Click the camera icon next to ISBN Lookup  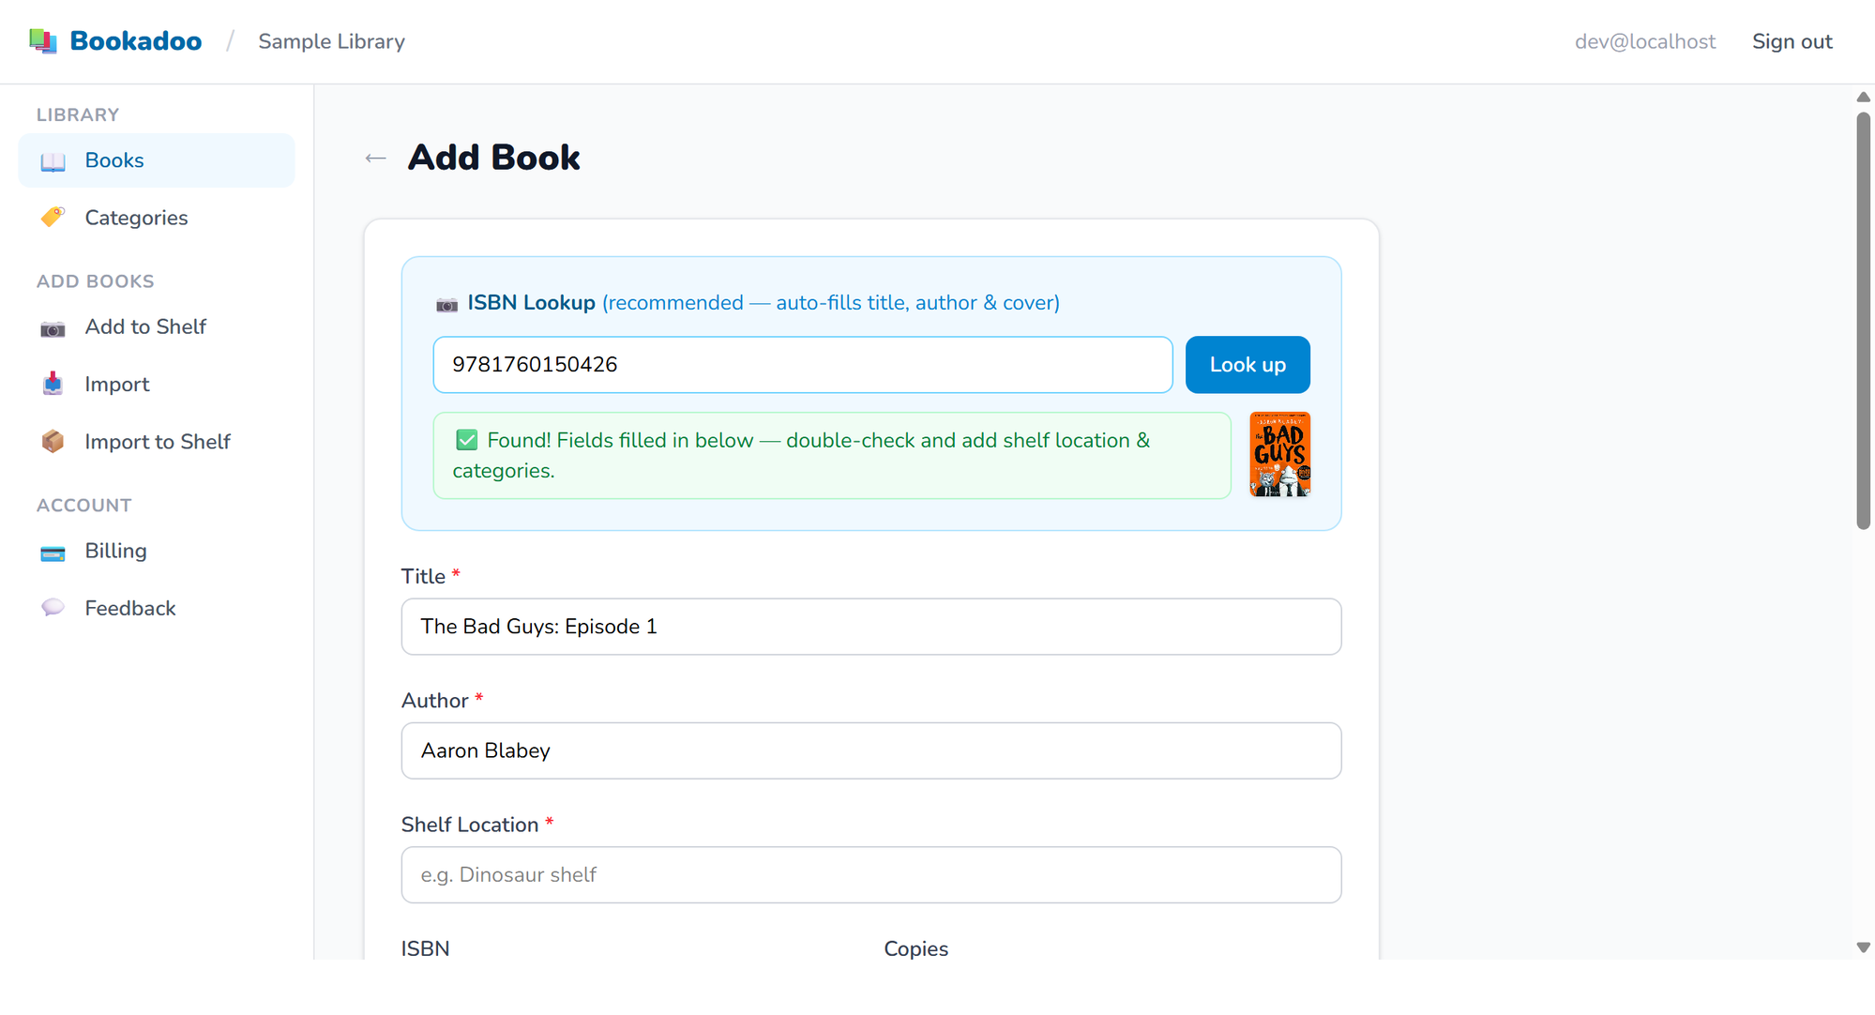coord(446,304)
